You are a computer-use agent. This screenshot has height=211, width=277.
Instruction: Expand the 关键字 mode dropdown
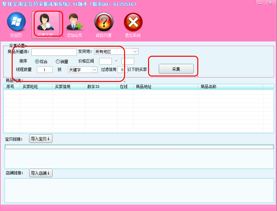94,70
